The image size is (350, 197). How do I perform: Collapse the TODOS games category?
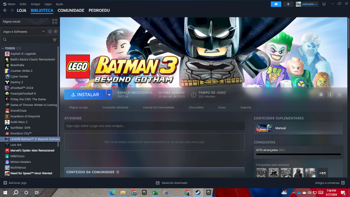tap(3, 48)
